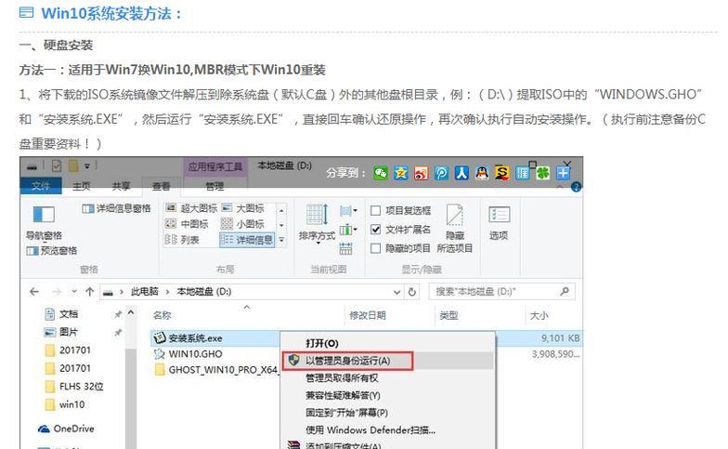
Task: Open 文档 in navigation pane
Action: pyautogui.click(x=61, y=314)
